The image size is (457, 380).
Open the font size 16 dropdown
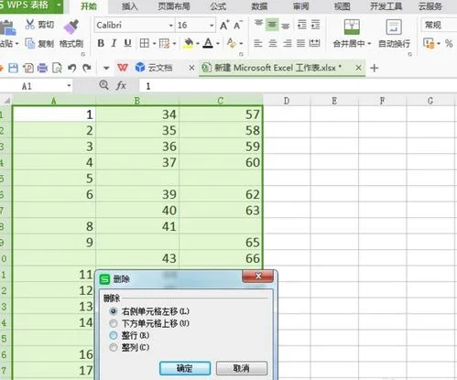(x=212, y=26)
